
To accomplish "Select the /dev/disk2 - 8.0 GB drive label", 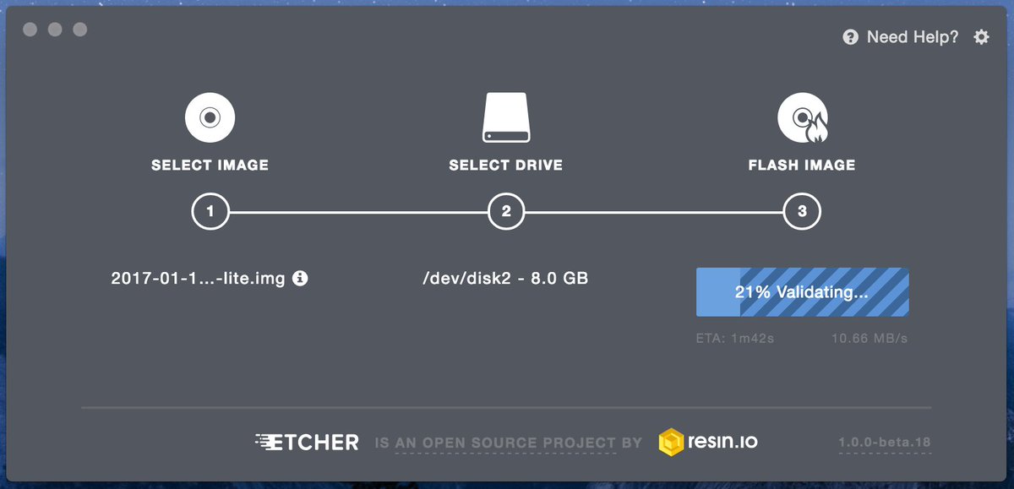I will pyautogui.click(x=505, y=278).
